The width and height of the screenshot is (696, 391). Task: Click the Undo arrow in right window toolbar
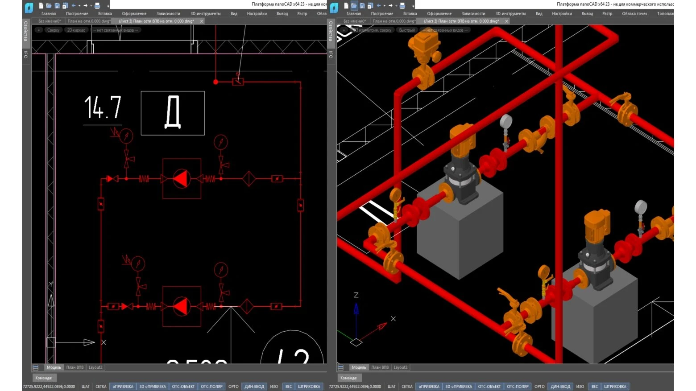(379, 6)
